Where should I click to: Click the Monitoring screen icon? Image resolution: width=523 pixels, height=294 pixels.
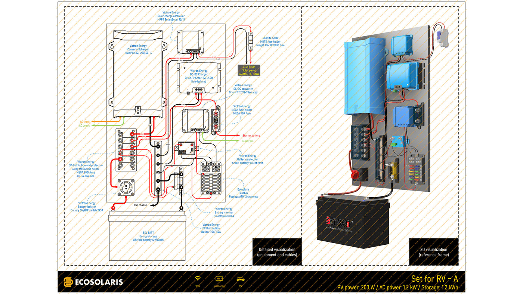219,279
